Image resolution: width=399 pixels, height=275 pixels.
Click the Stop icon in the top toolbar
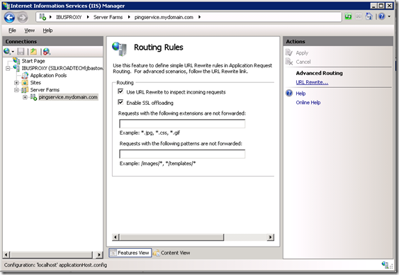(x=359, y=17)
